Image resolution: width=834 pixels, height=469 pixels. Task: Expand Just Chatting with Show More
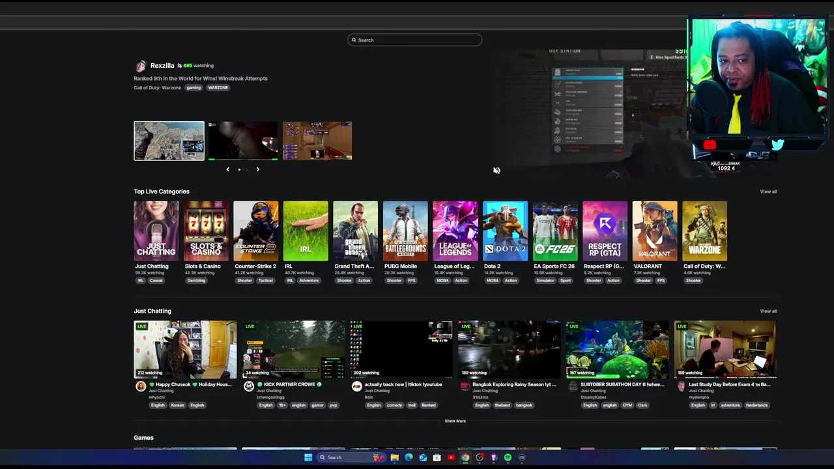[455, 421]
